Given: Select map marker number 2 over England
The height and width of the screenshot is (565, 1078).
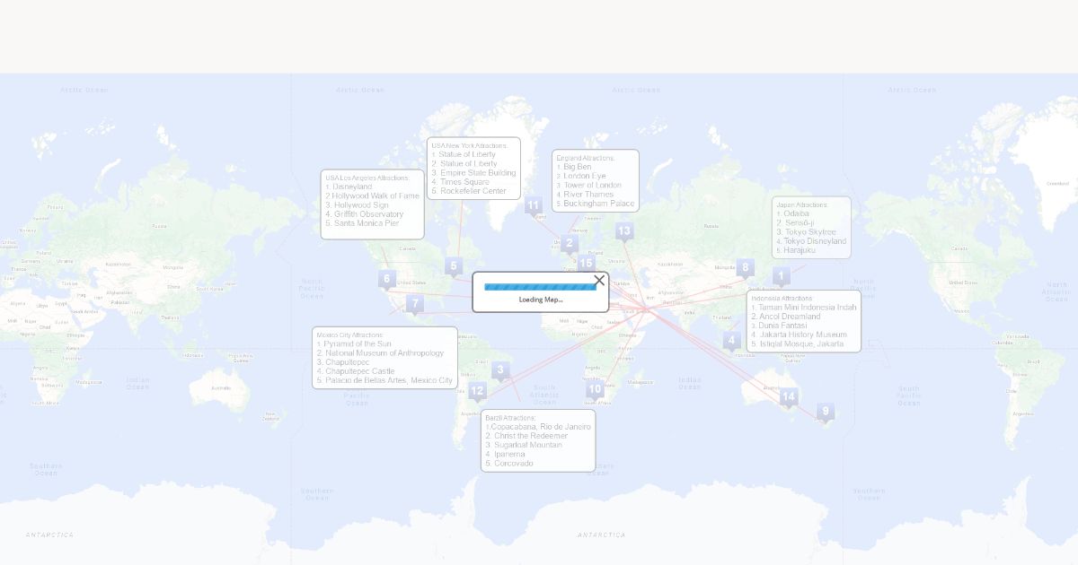Looking at the screenshot, I should click(570, 243).
